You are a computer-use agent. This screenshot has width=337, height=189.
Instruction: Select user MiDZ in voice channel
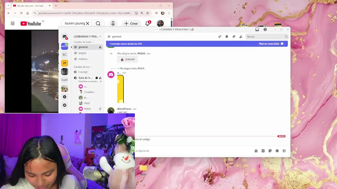pyautogui.click(x=87, y=103)
